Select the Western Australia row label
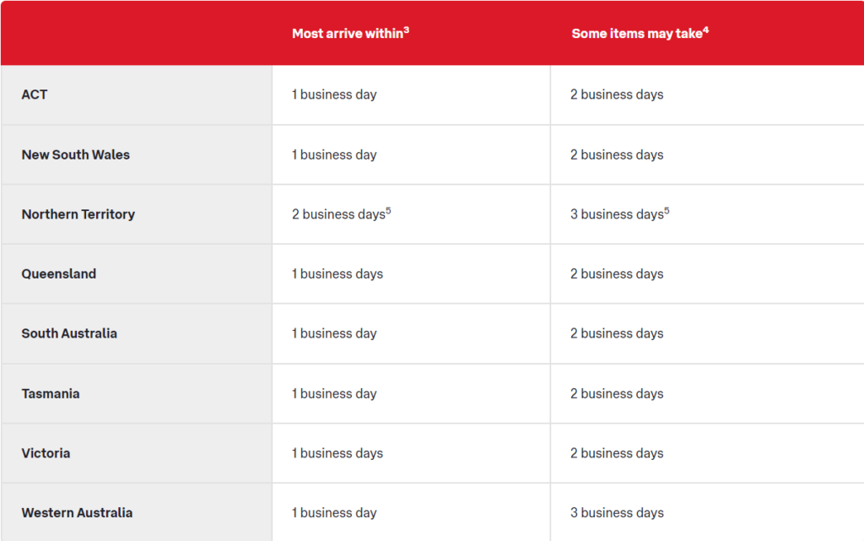864x541 pixels. pyautogui.click(x=77, y=512)
